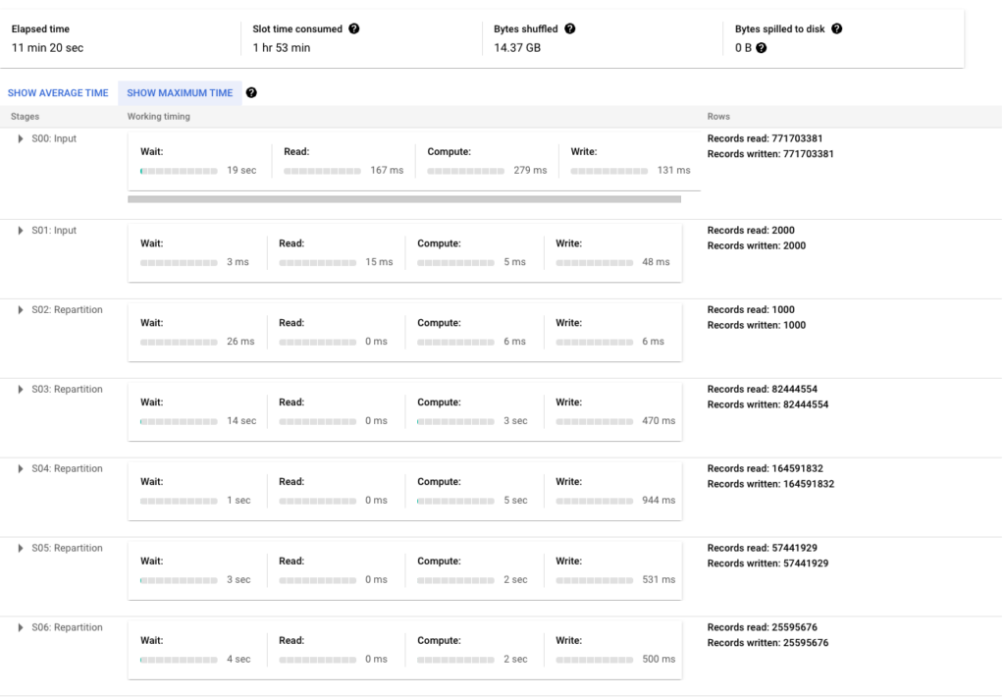Expand the S04: Repartition stage
Screen dimensions: 1005x697
[19, 468]
